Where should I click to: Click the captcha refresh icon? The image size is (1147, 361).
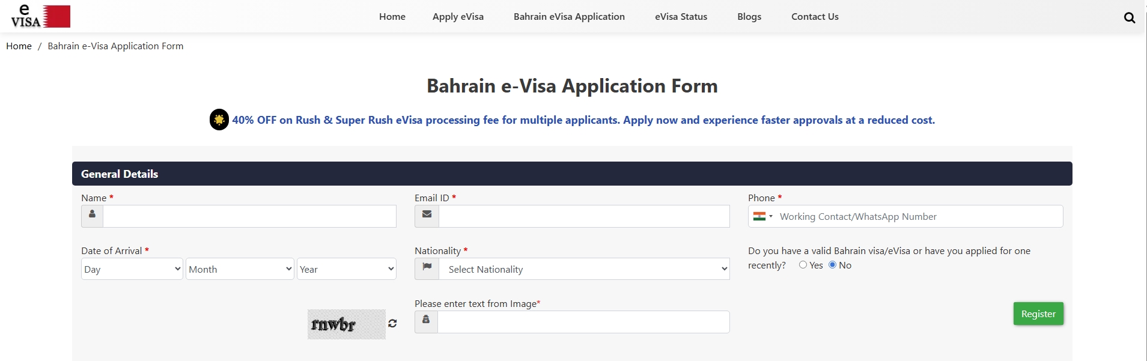tap(392, 323)
